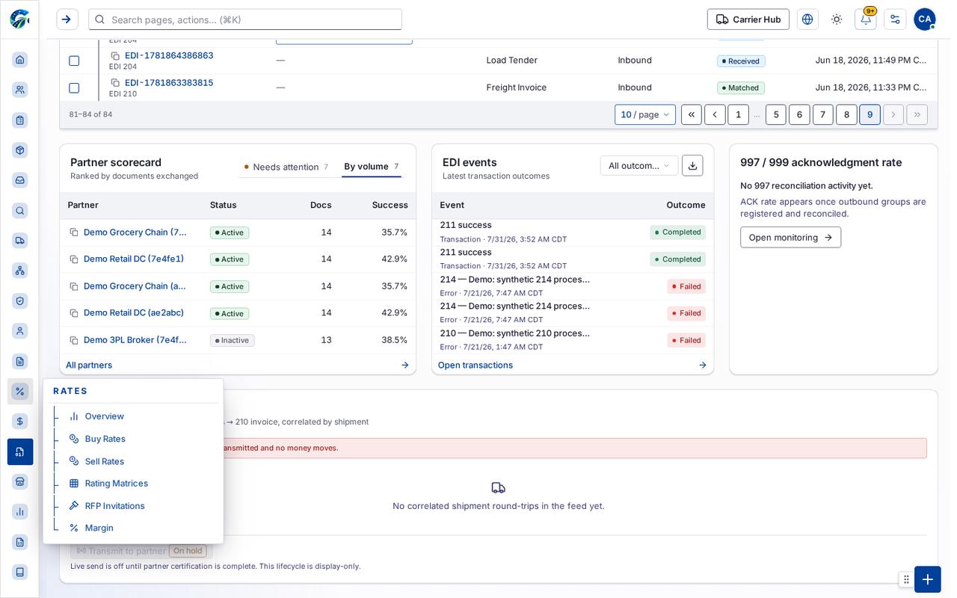This screenshot has width=957, height=598.
Task: Open the inbox tray sidebar icon
Action: (20, 180)
